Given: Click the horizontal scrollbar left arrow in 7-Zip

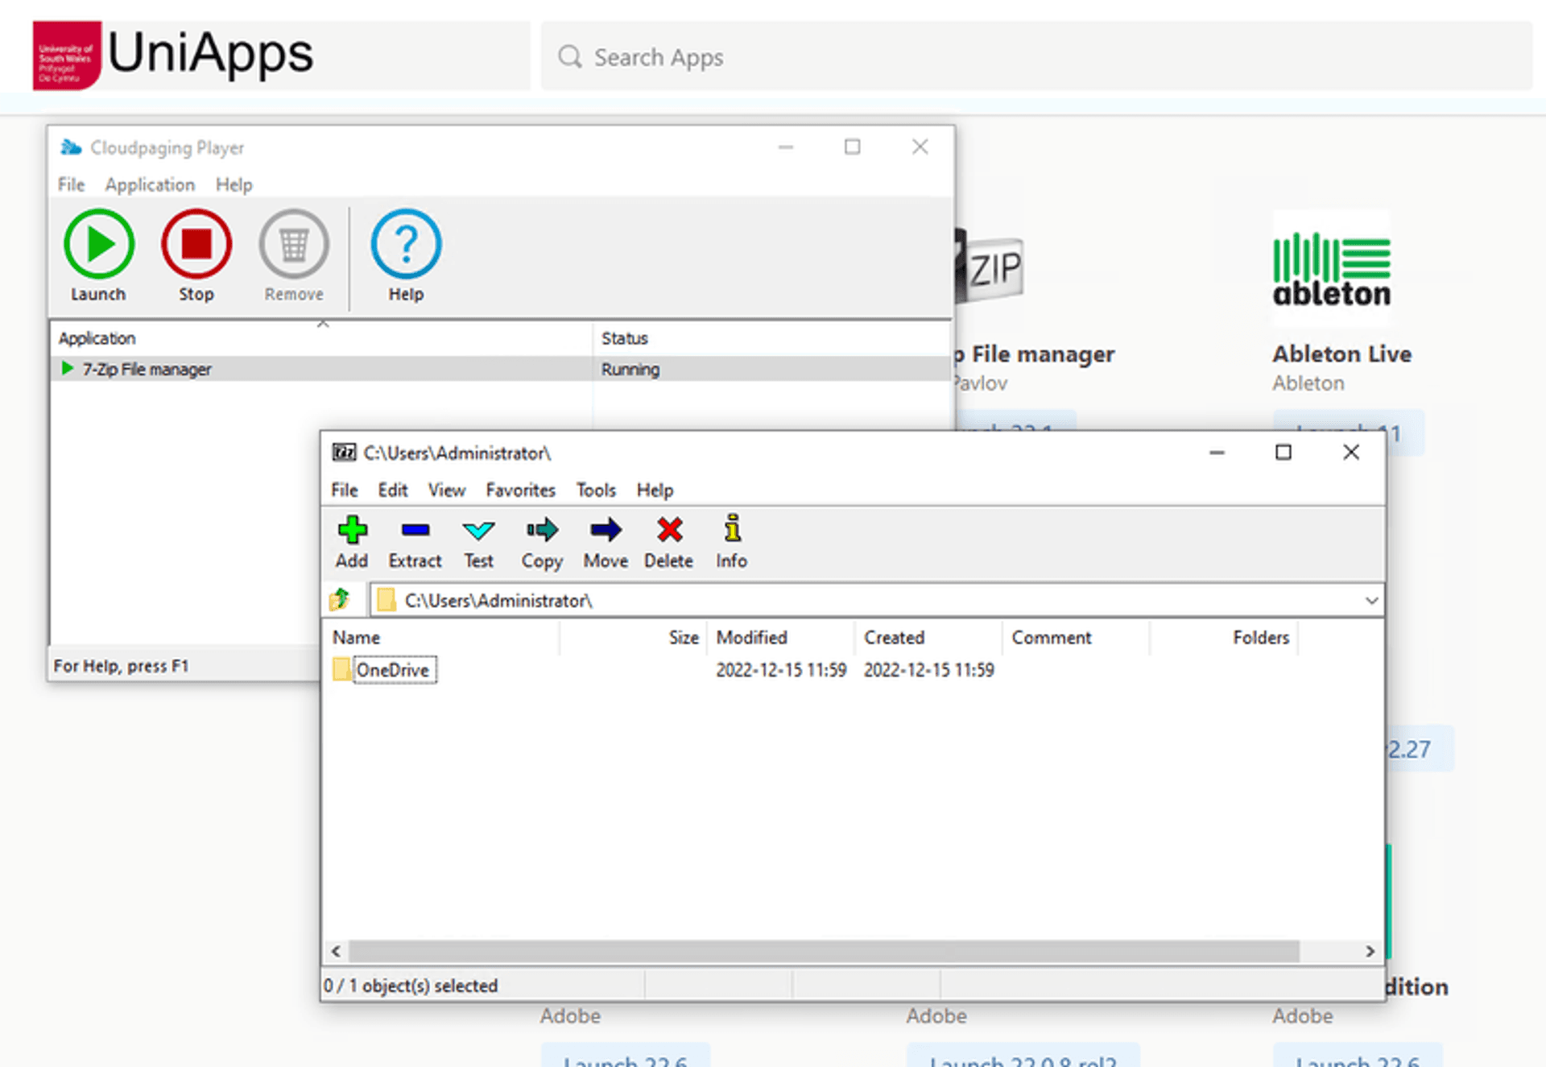Looking at the screenshot, I should 336,951.
